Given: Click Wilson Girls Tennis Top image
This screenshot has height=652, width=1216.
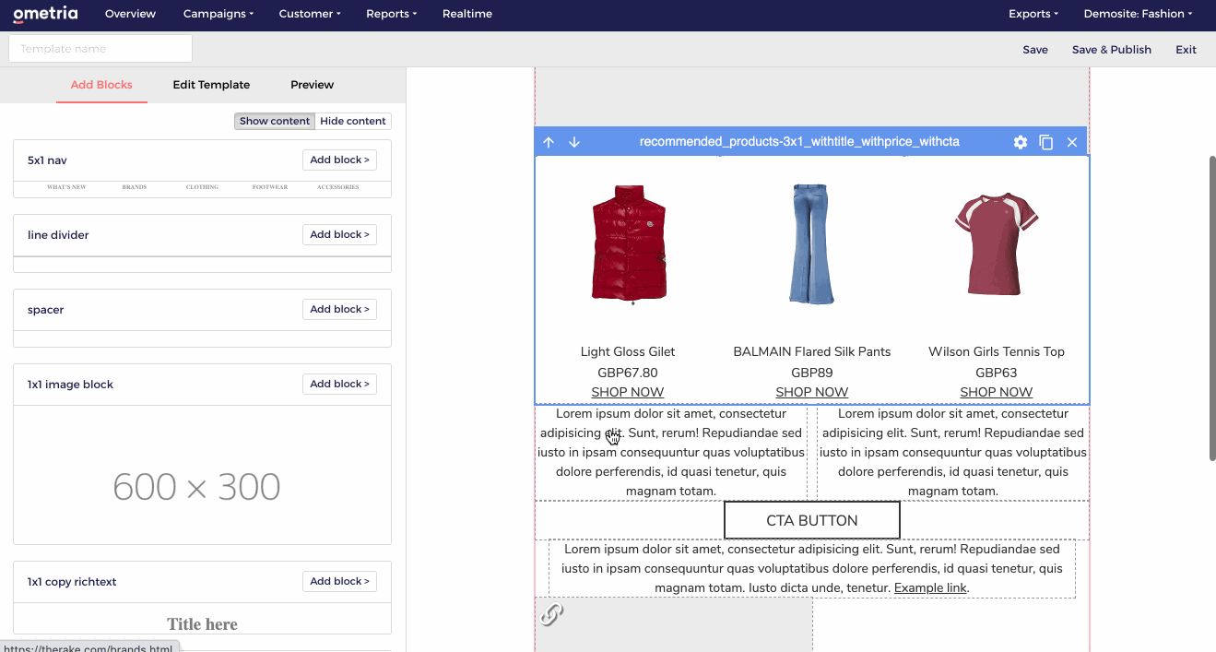Looking at the screenshot, I should coord(997,244).
